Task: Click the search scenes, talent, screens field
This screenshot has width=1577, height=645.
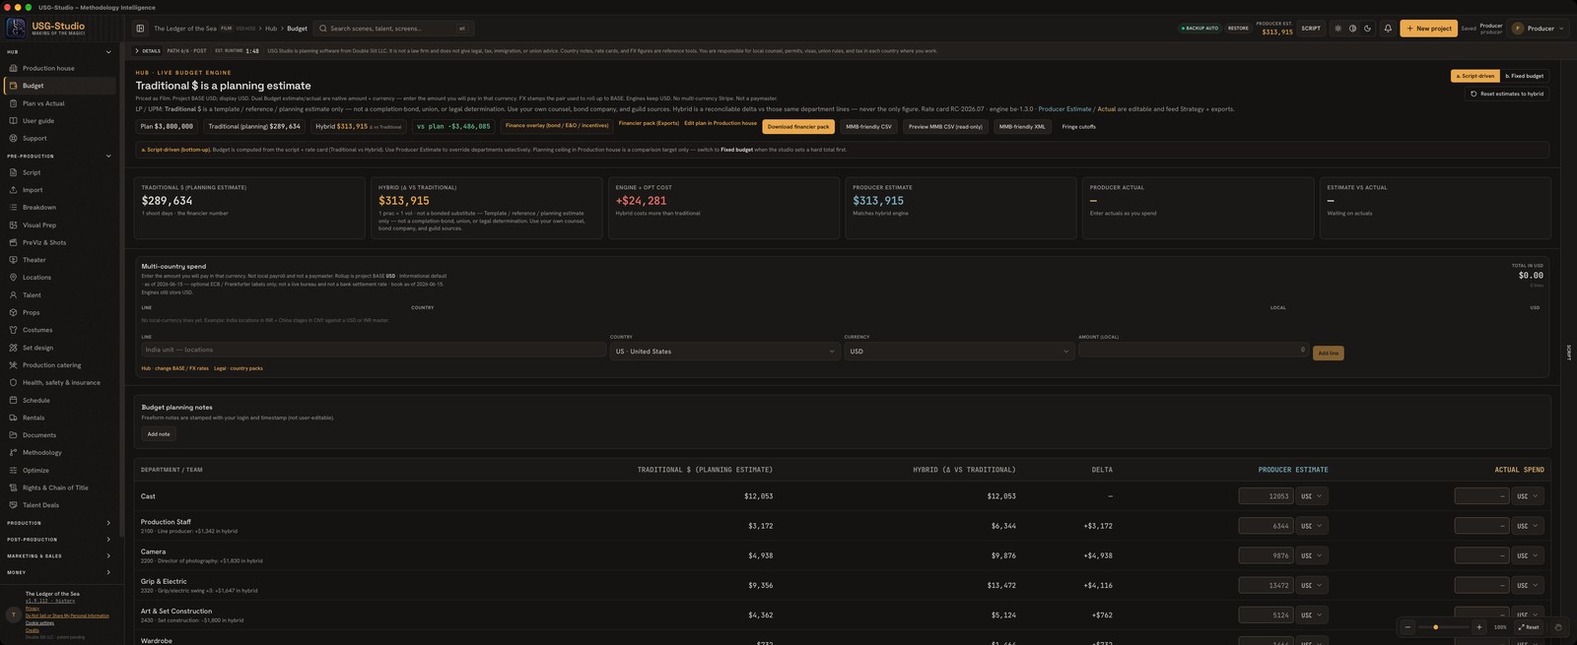Action: click(393, 29)
